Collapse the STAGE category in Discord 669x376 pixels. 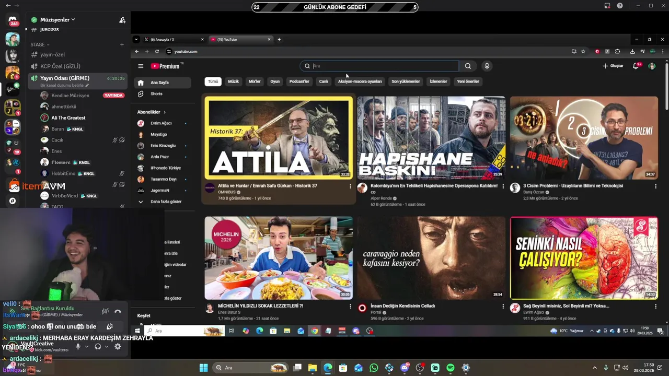[x=40, y=44]
